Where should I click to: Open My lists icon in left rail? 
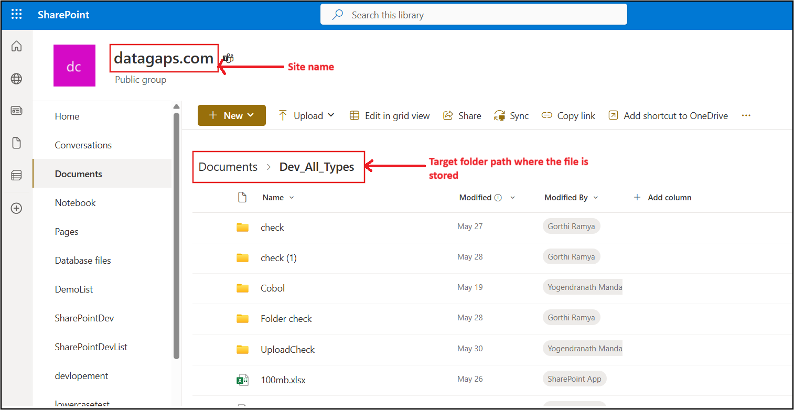coord(17,176)
